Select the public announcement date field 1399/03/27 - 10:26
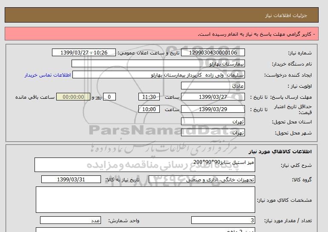This screenshot has height=232, width=328. pyautogui.click(x=84, y=52)
